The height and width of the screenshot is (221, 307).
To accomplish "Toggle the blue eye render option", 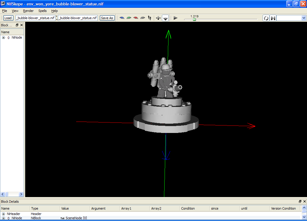I will pyautogui.click(x=122, y=18).
